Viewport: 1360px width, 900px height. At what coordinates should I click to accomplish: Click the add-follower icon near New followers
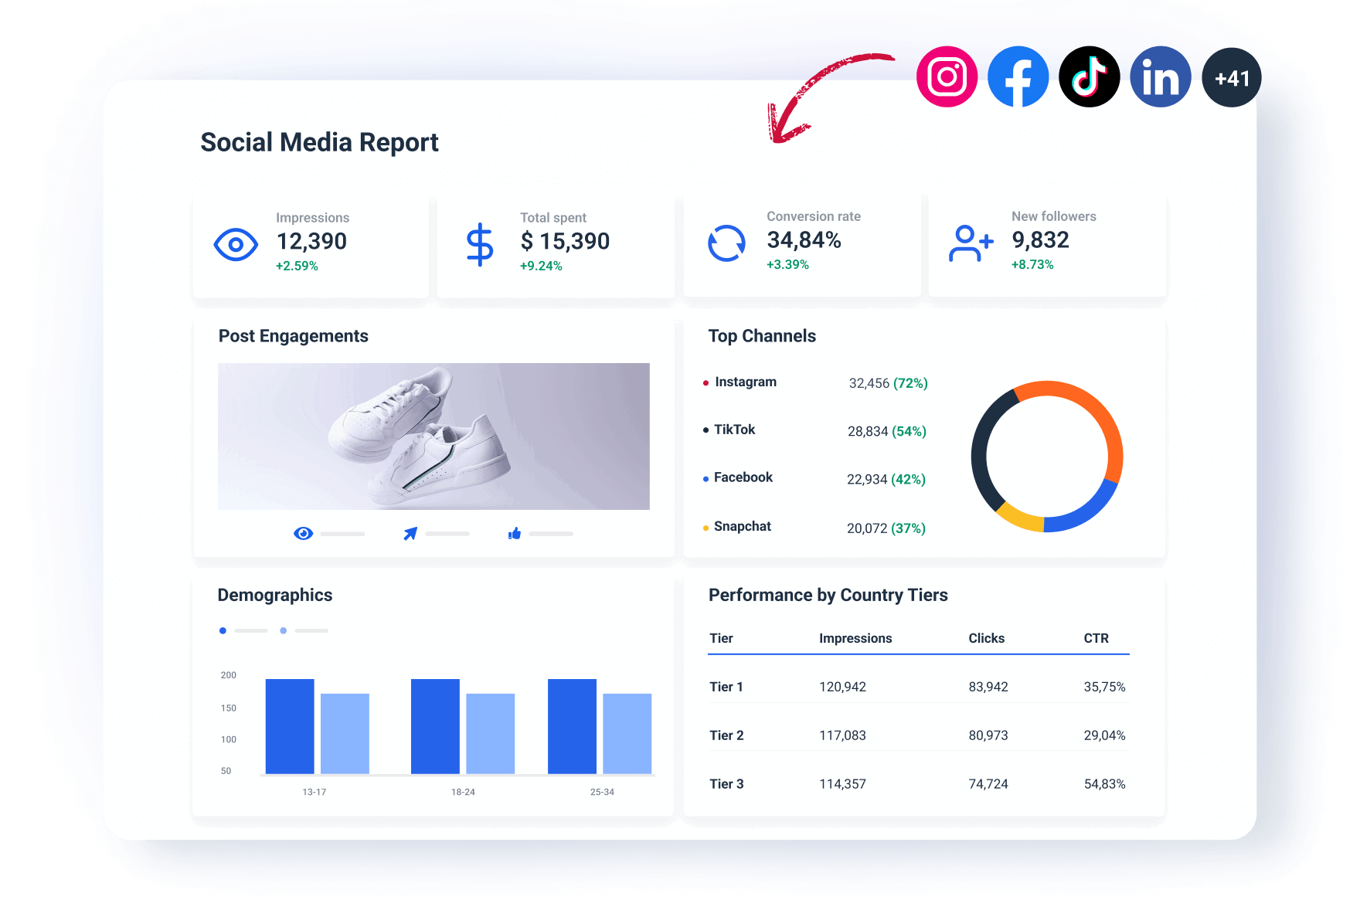coord(971,243)
